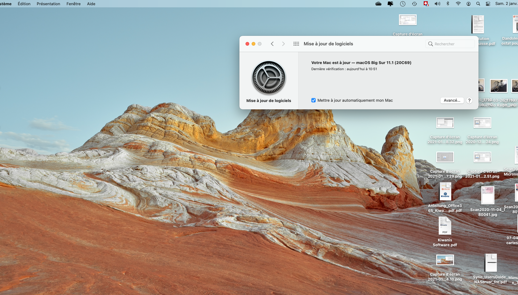Image resolution: width=518 pixels, height=295 pixels.
Task: Open the Aide menu
Action: pos(91,4)
